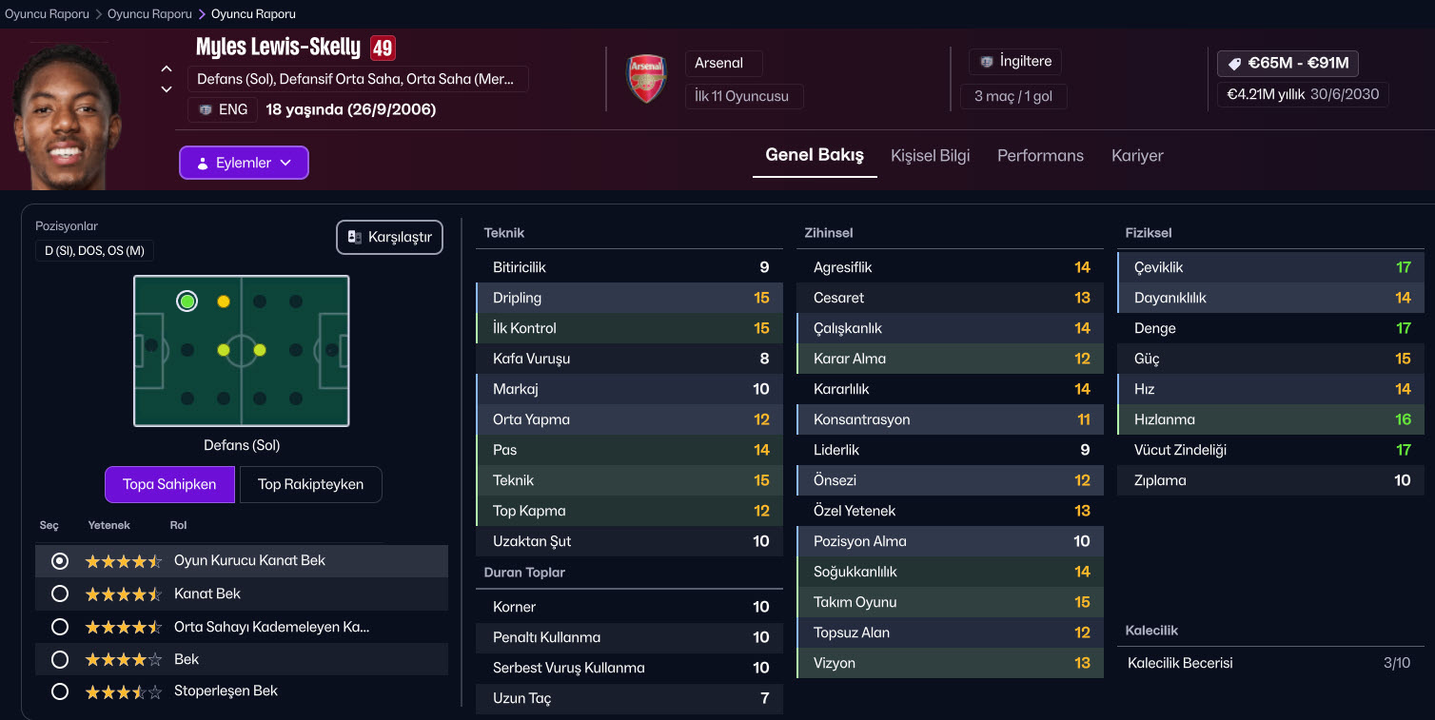This screenshot has width=1435, height=720.
Task: Click the green left-back position dot on pitch
Action: [x=187, y=302]
